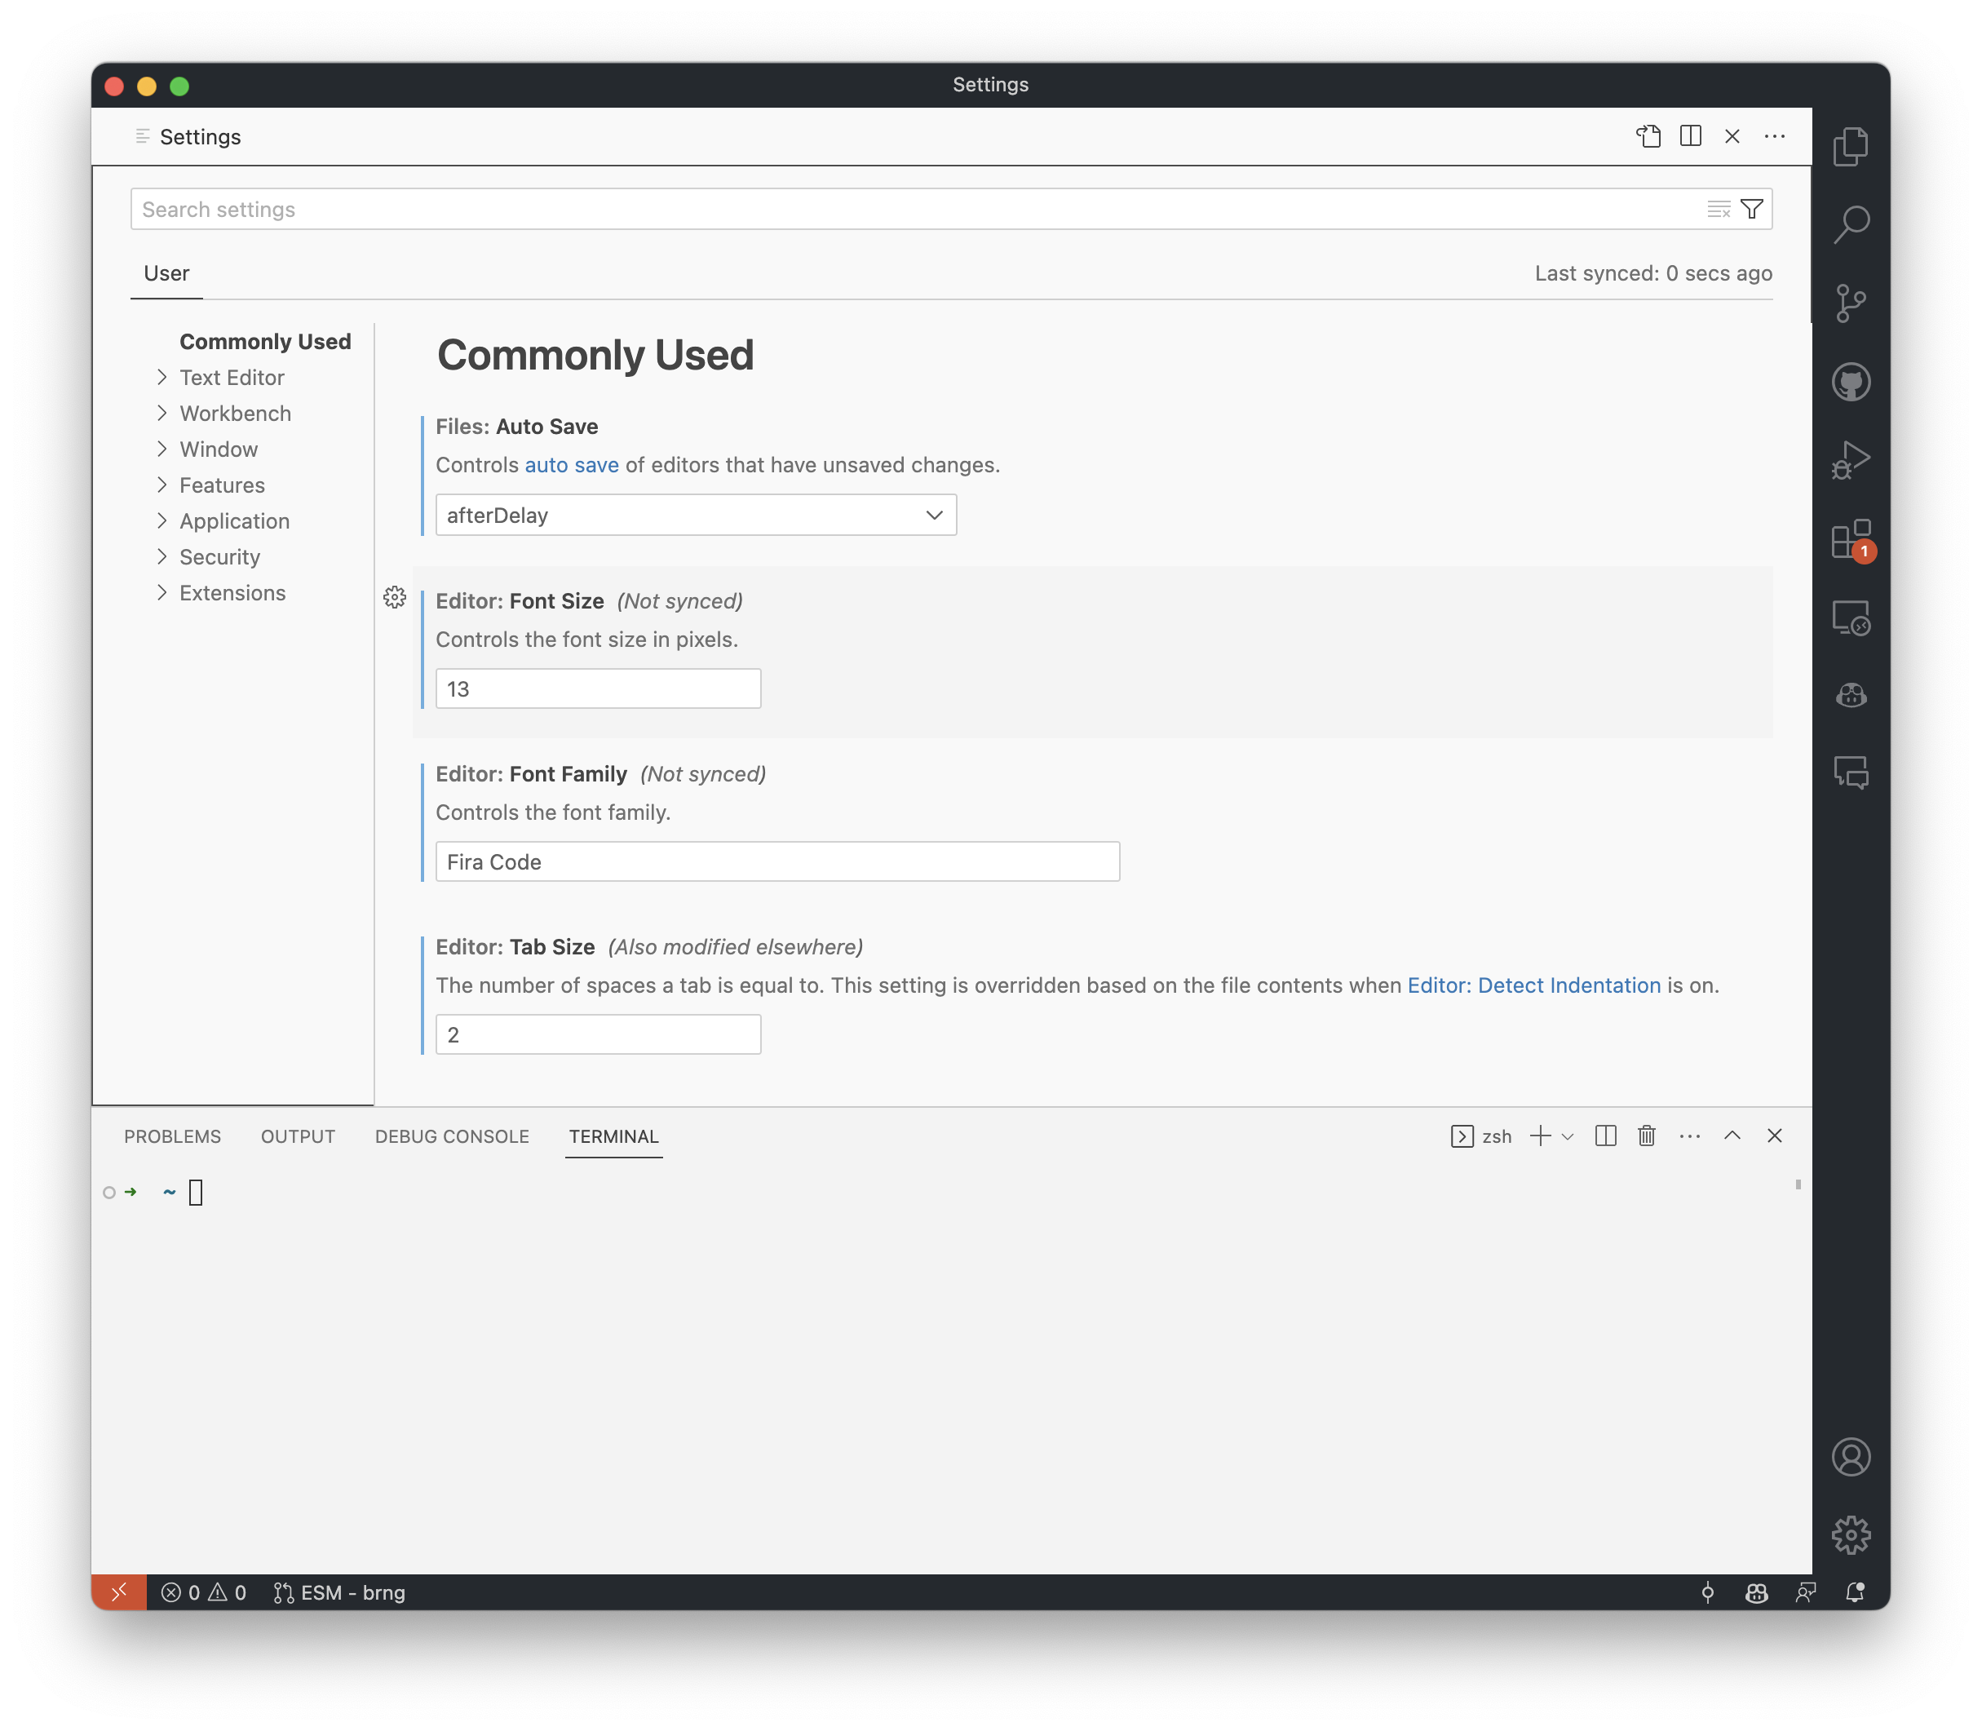Open the Extensions view showing one badge
Screen dimensions: 1982x1731
pyautogui.click(x=1851, y=540)
